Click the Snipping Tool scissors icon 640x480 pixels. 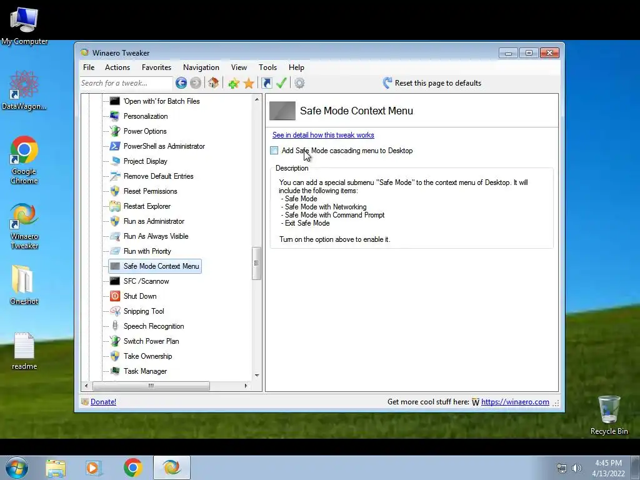(115, 311)
